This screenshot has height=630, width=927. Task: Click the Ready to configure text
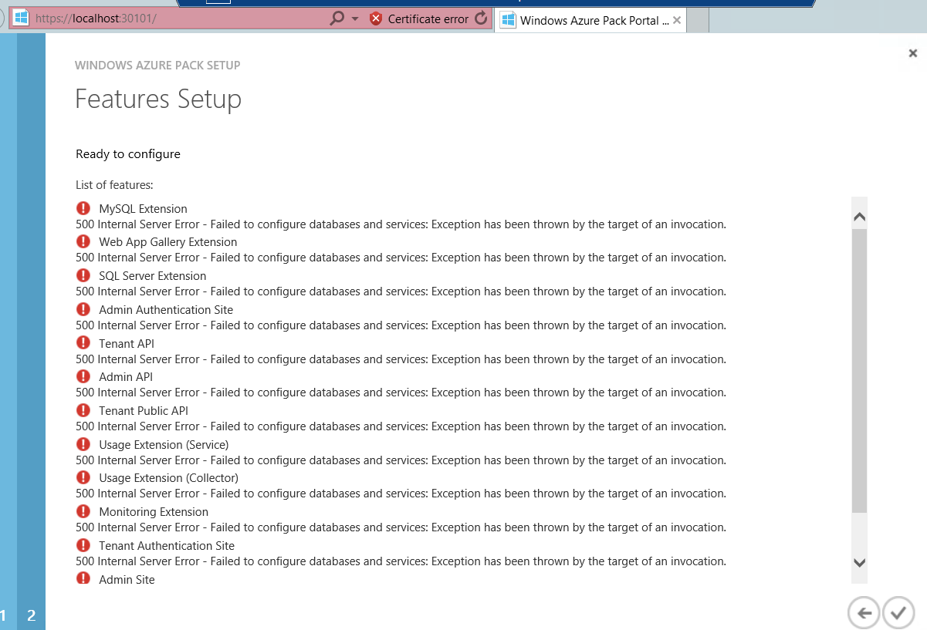pos(128,154)
